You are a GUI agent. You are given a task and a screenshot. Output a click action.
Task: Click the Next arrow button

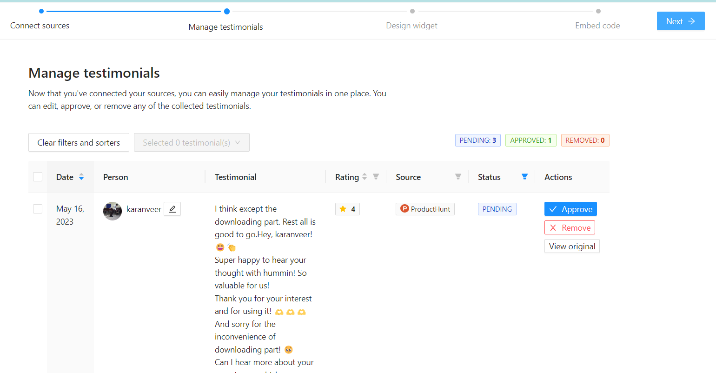681,21
